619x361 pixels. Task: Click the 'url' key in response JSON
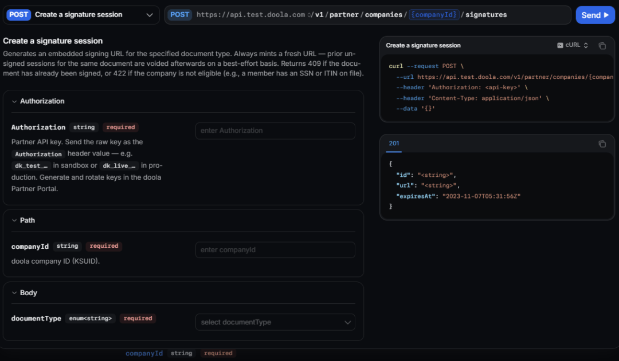point(406,185)
